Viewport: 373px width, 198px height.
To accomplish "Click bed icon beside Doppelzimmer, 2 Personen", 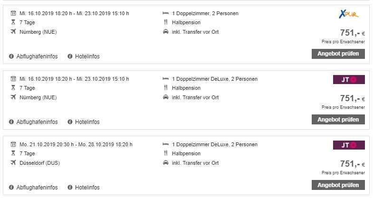I will click(x=165, y=13).
